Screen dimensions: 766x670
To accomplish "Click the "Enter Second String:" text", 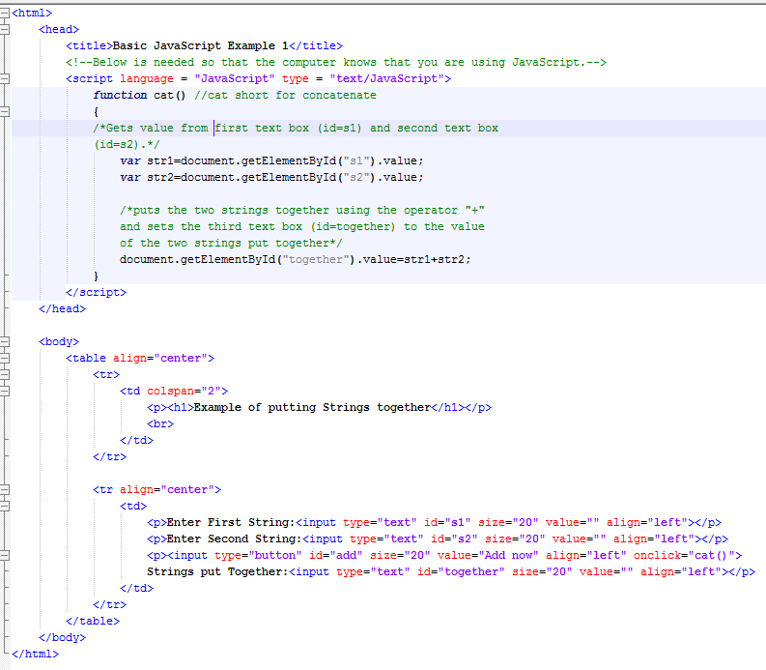I will [x=235, y=539].
